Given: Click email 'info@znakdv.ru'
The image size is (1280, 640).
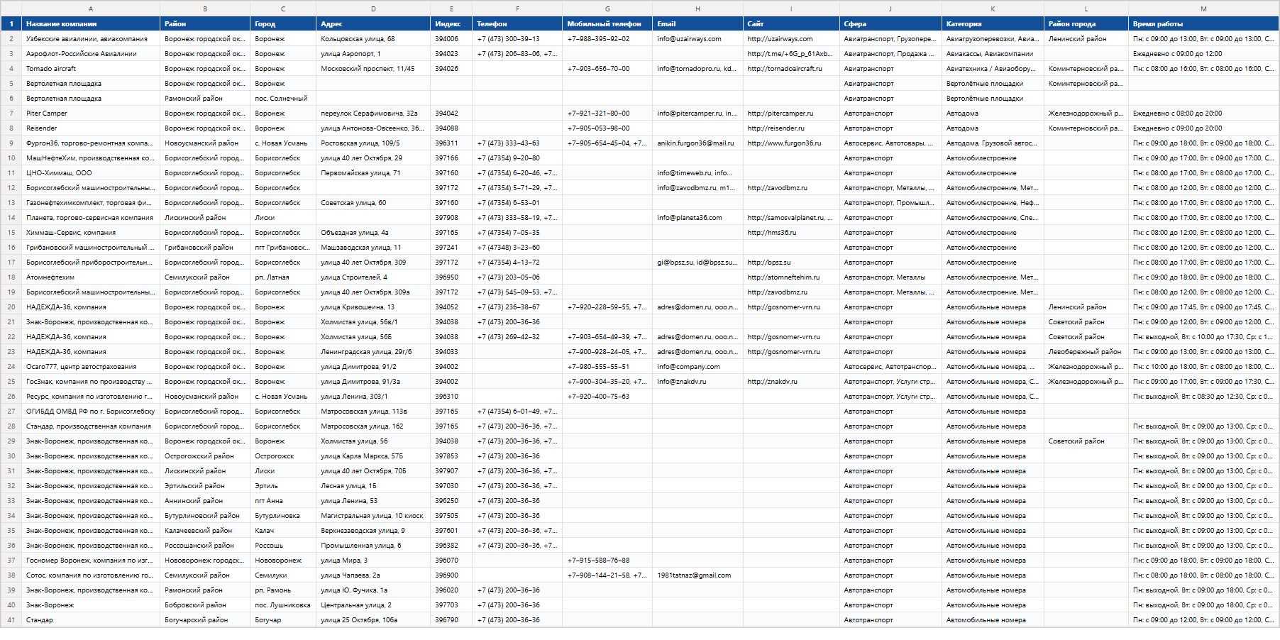Looking at the screenshot, I should 697,382.
